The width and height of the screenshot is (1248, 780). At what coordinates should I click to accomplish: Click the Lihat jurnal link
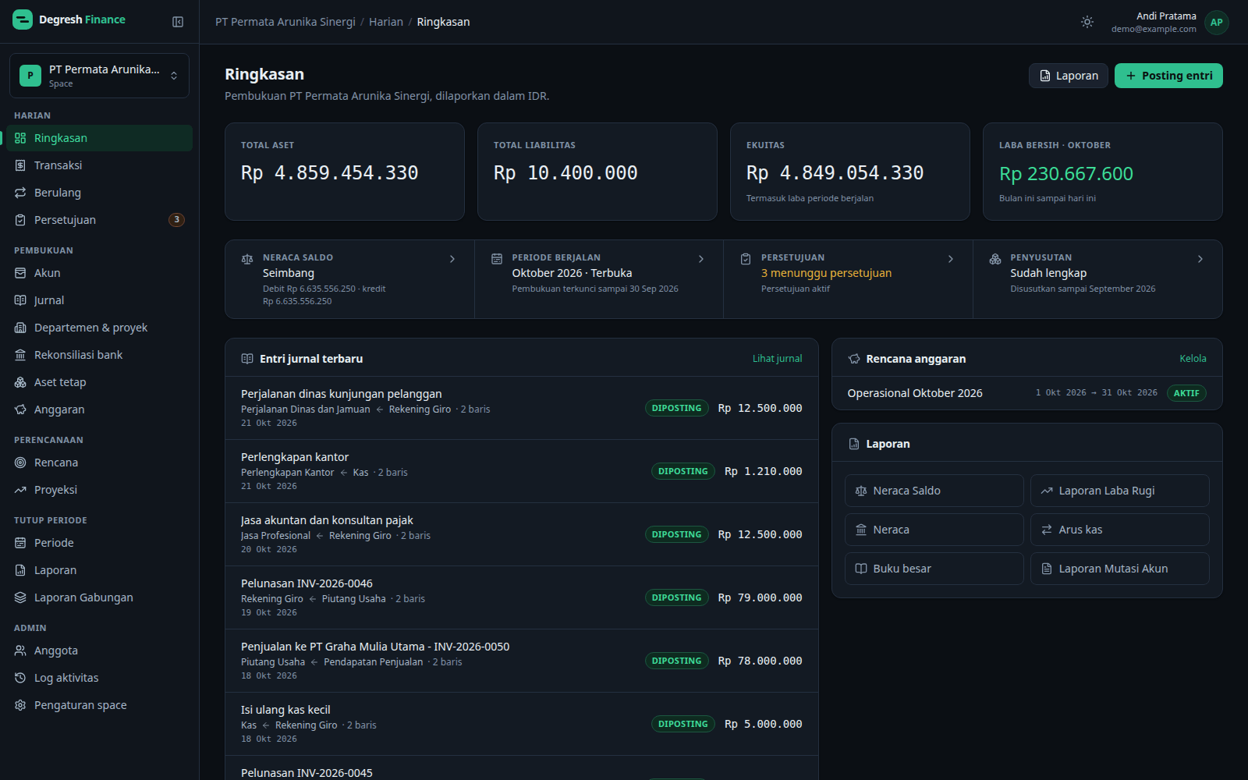(777, 359)
